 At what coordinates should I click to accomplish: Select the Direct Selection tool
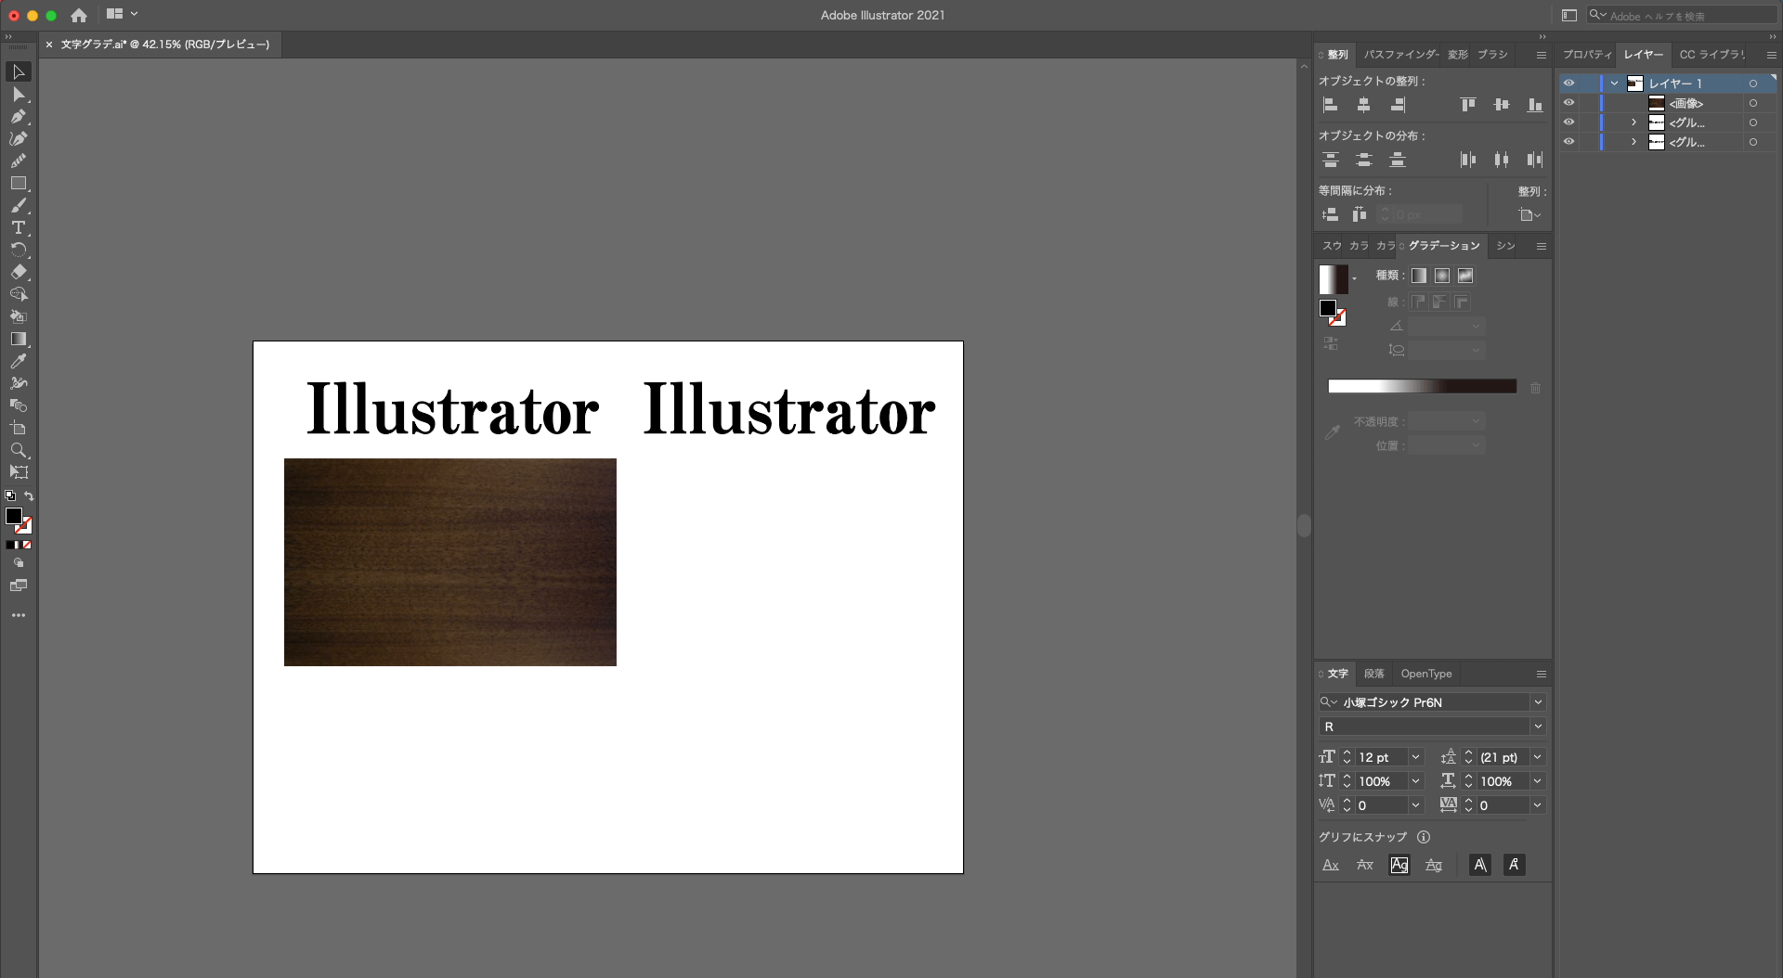pos(19,95)
